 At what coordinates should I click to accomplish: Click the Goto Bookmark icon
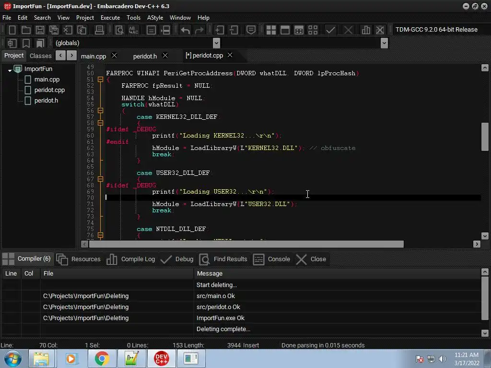40,43
